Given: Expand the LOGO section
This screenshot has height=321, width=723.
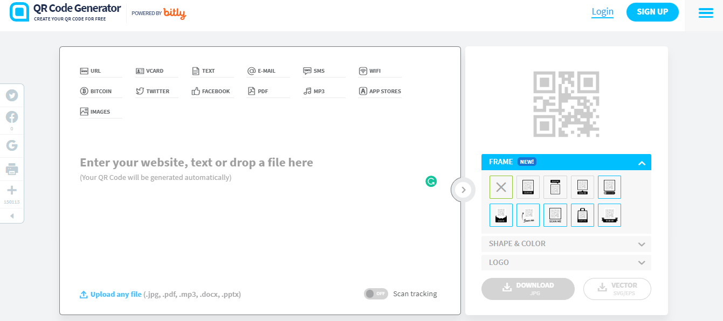Looking at the screenshot, I should (566, 262).
